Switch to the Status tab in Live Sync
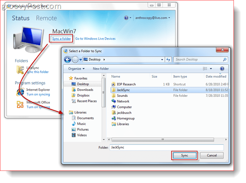This screenshot has width=246, height=183. (21, 18)
